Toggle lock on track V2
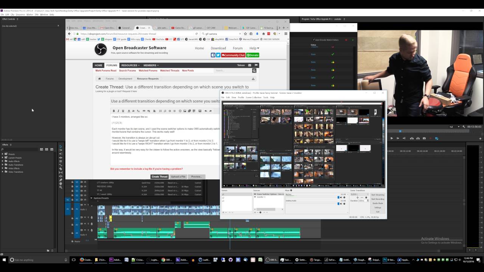The image size is (484, 272). [x=72, y=195]
